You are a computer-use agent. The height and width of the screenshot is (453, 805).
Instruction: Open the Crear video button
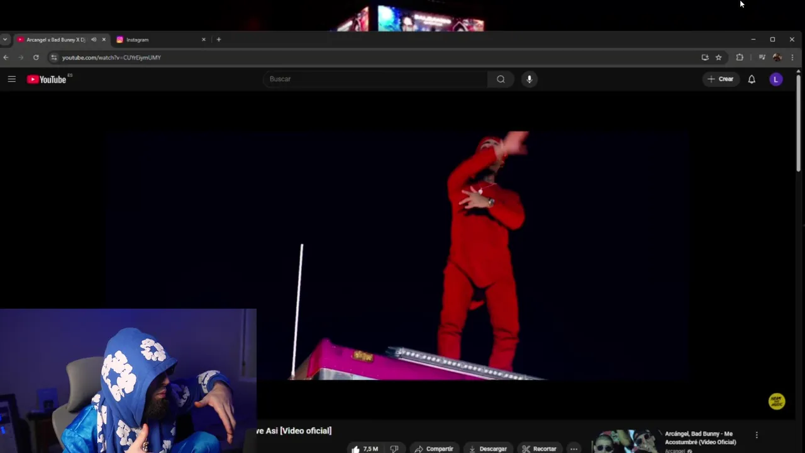point(721,79)
